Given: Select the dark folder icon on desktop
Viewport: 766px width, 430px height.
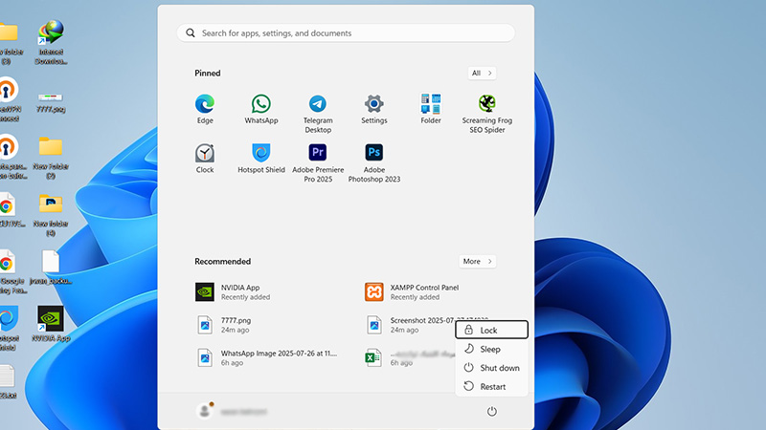Looking at the screenshot, I should pos(51,215).
